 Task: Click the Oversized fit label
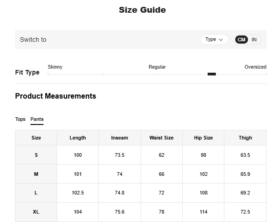[255, 67]
